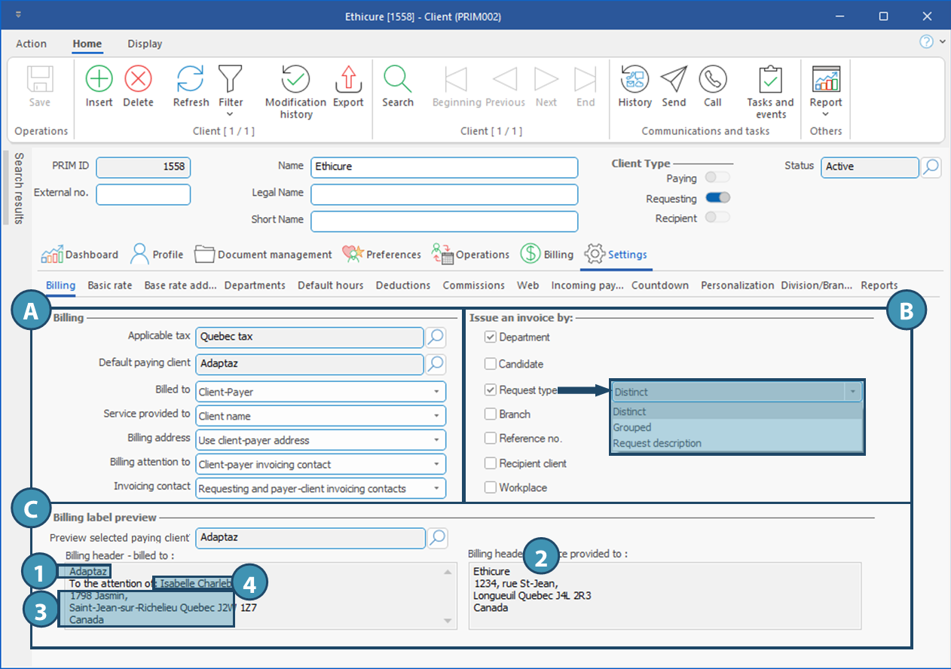Open Modification history
The height and width of the screenshot is (669, 951).
tap(295, 79)
